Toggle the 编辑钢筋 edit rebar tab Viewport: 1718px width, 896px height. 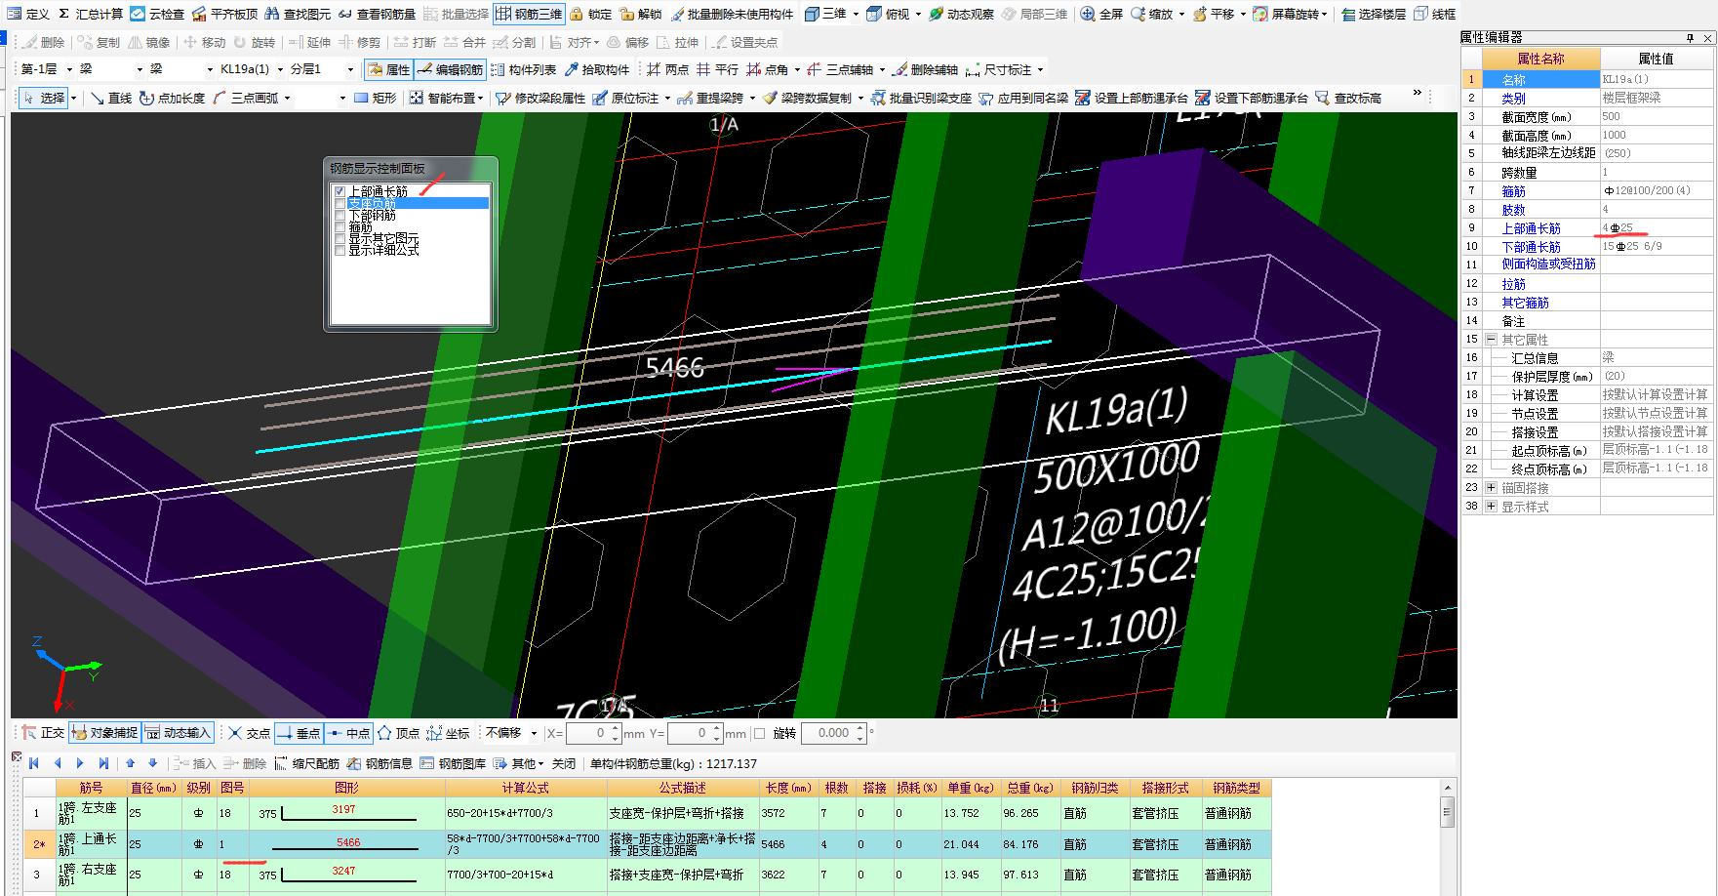(450, 69)
